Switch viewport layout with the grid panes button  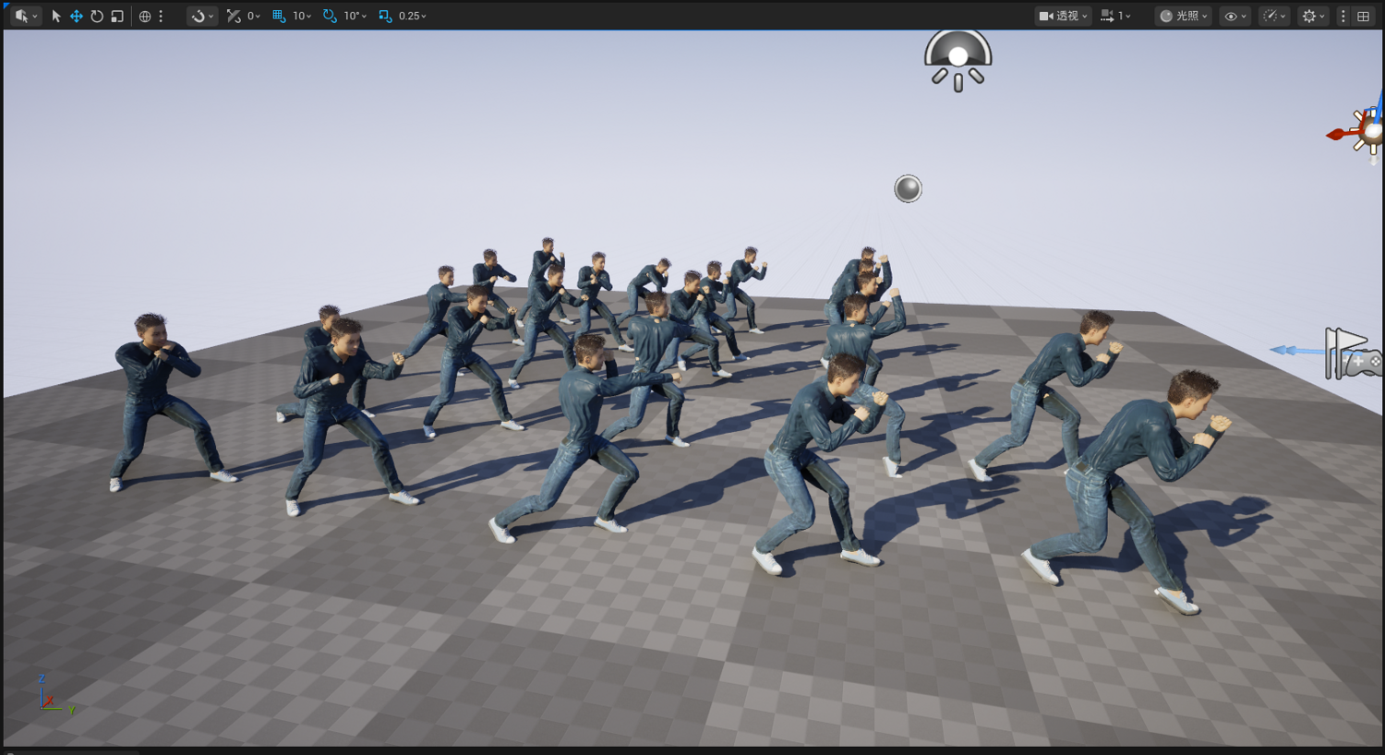(1364, 16)
